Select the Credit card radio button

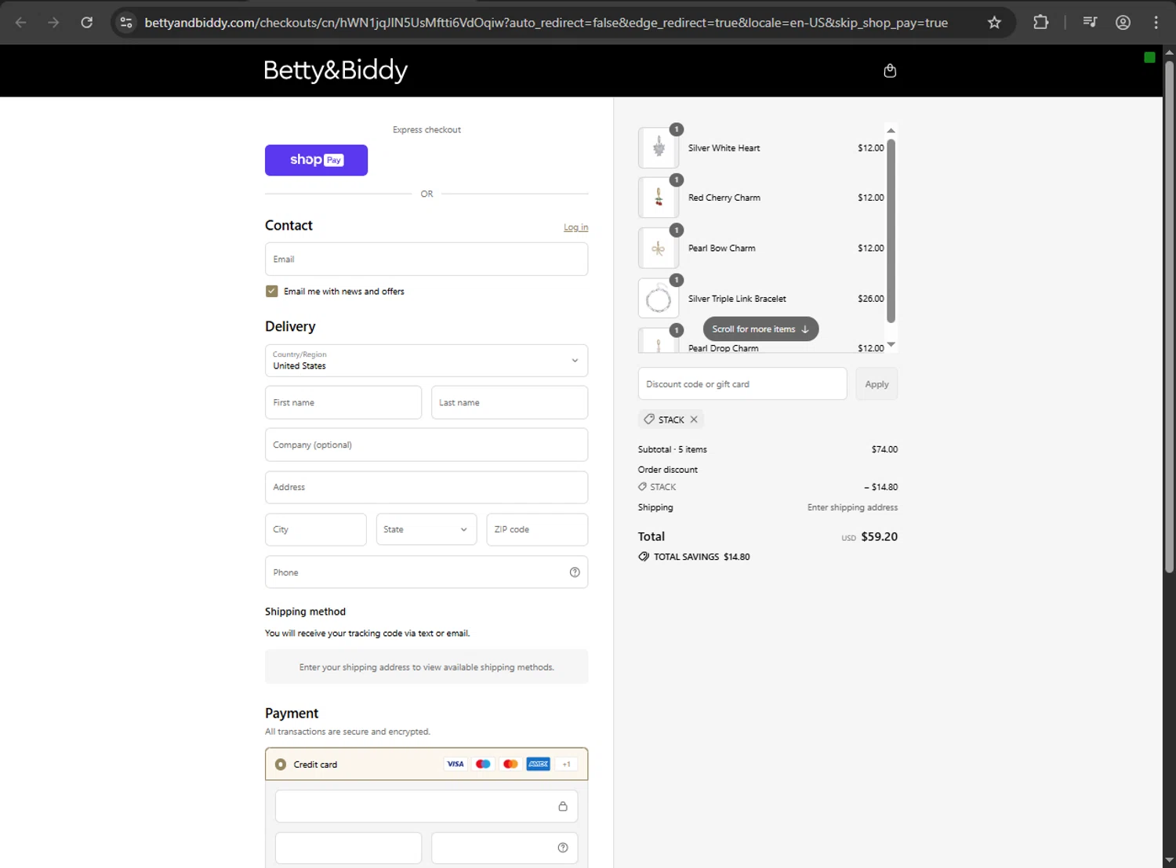[281, 764]
